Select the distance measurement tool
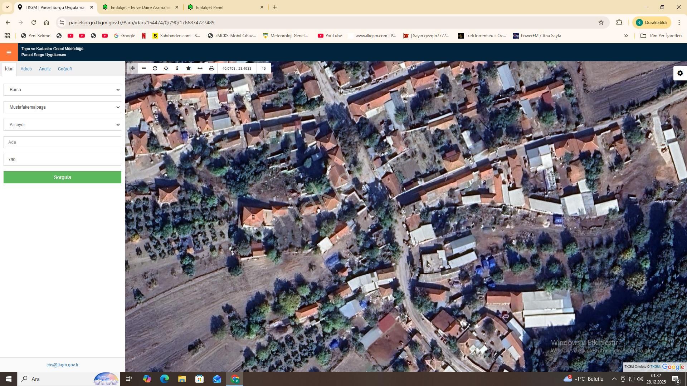The image size is (687, 386). (200, 68)
